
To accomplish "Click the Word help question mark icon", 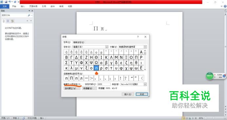I will 225,6.
